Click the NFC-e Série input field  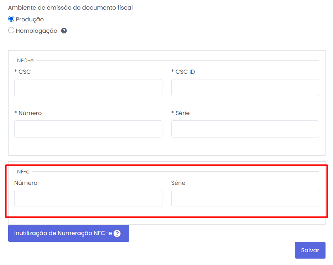coord(245,129)
